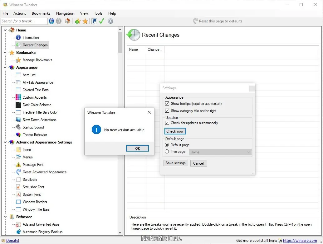Click the Bookmarks star toolbar icon
The image size is (323, 244).
pos(85,21)
